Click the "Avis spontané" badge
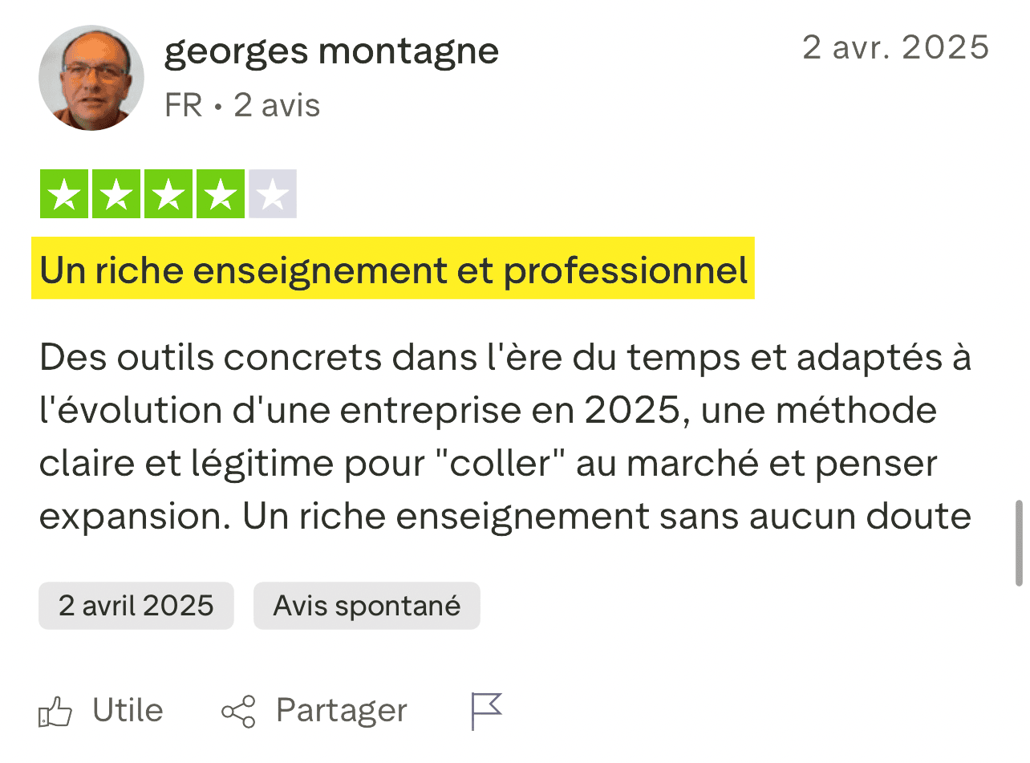 click(367, 605)
